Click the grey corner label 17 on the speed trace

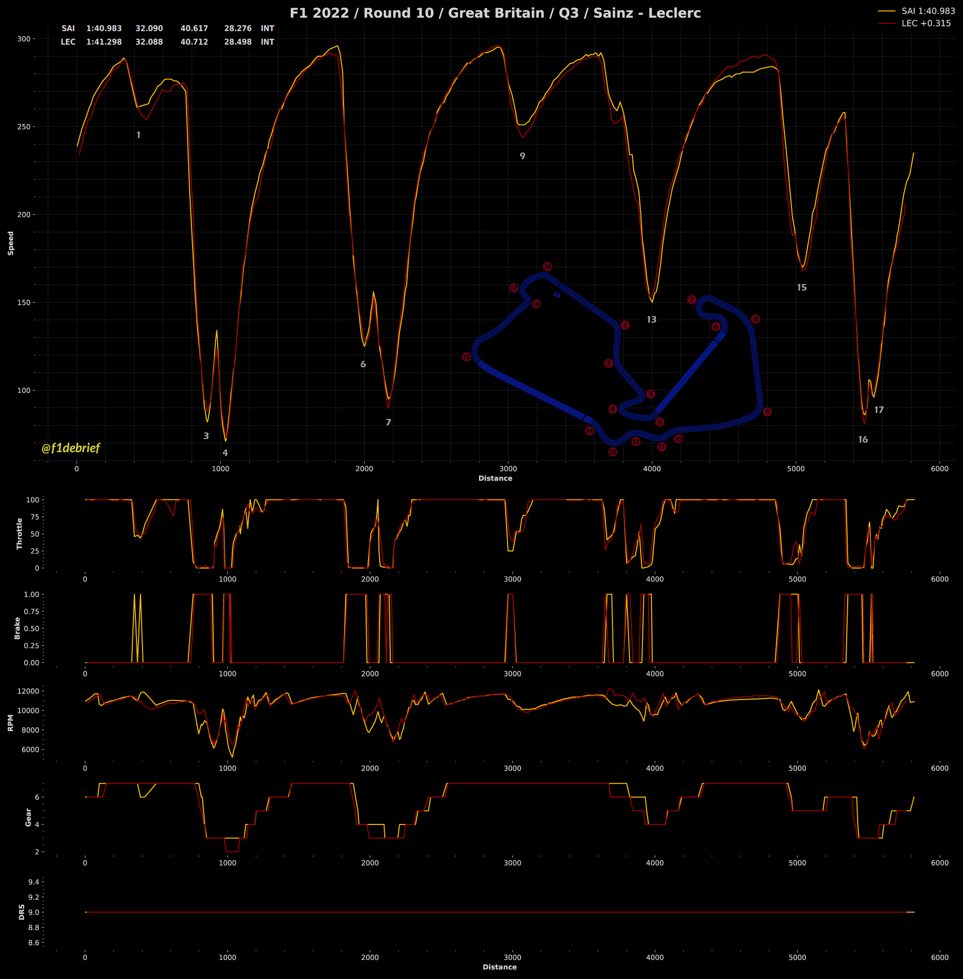(880, 410)
